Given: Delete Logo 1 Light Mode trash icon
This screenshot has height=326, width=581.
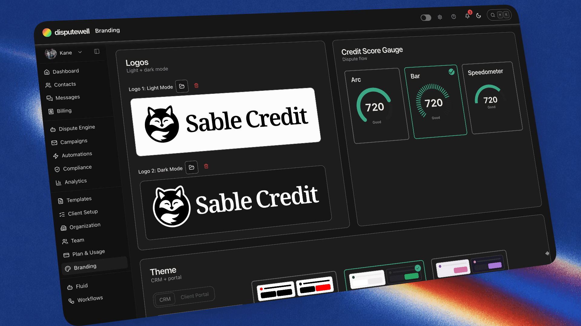Looking at the screenshot, I should point(196,85).
